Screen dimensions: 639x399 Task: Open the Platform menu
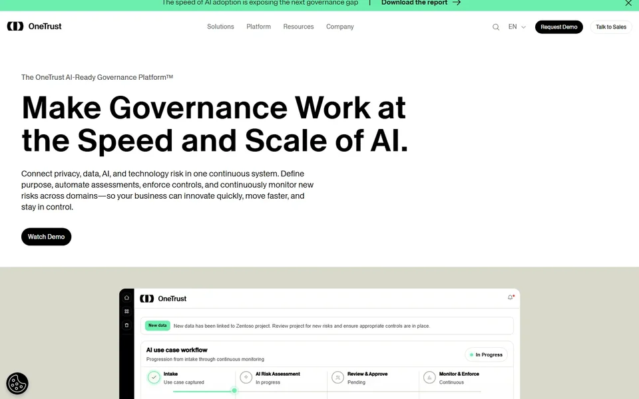(258, 27)
